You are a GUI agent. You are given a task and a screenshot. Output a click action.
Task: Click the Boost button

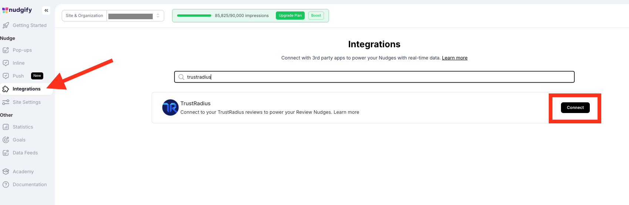[316, 16]
